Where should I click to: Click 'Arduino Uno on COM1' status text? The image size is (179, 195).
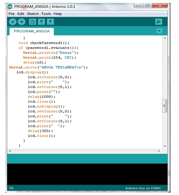143,188
